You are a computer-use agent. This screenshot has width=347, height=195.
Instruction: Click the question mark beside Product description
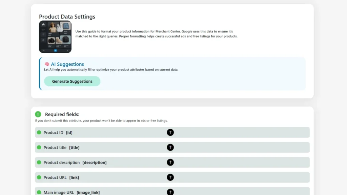[x=170, y=162]
